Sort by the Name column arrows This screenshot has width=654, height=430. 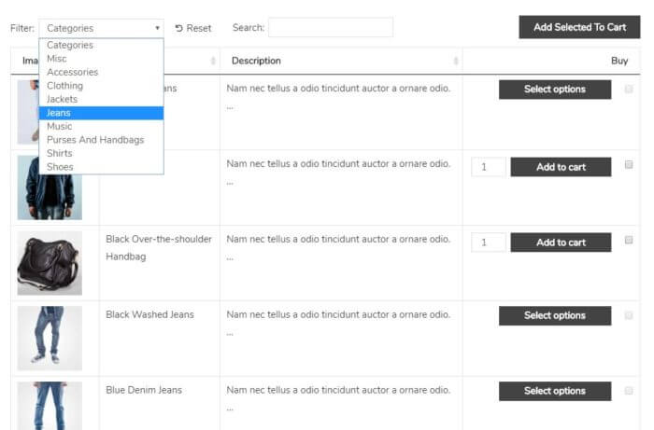(x=213, y=62)
